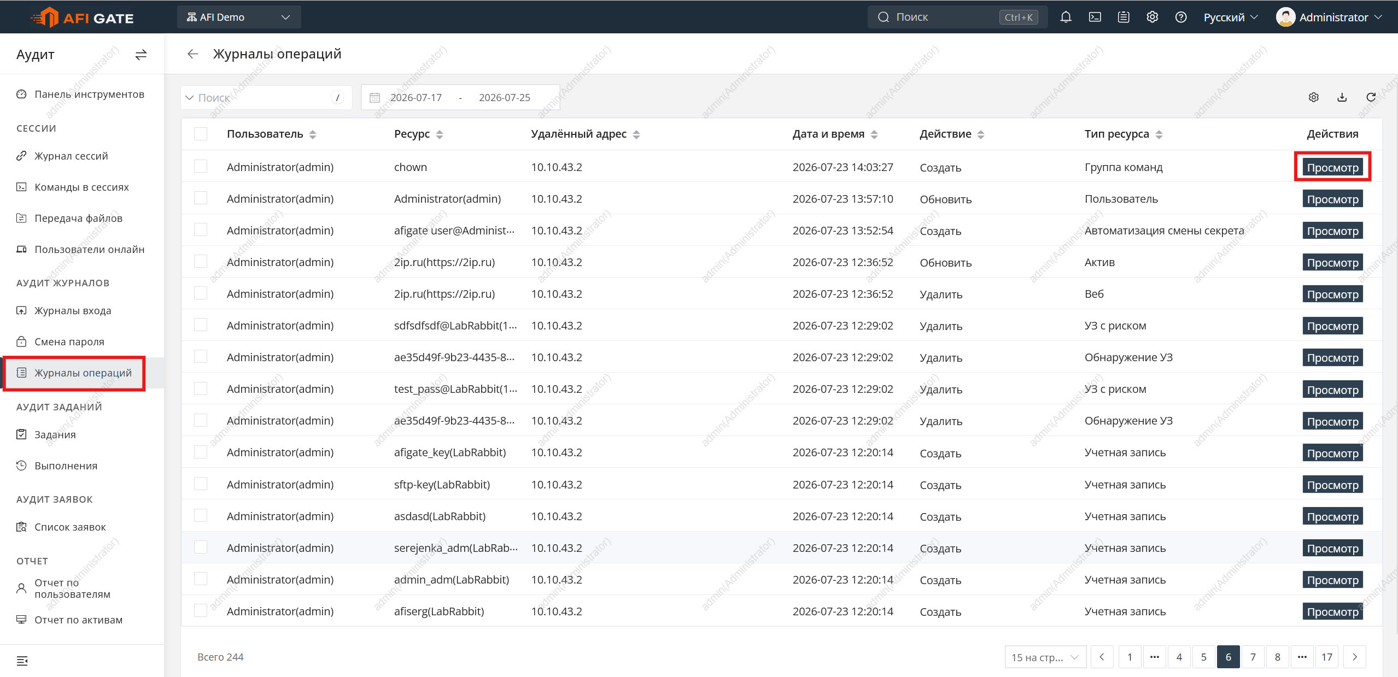The image size is (1398, 677).
Task: Open the Русский language dropdown
Action: 1230,17
